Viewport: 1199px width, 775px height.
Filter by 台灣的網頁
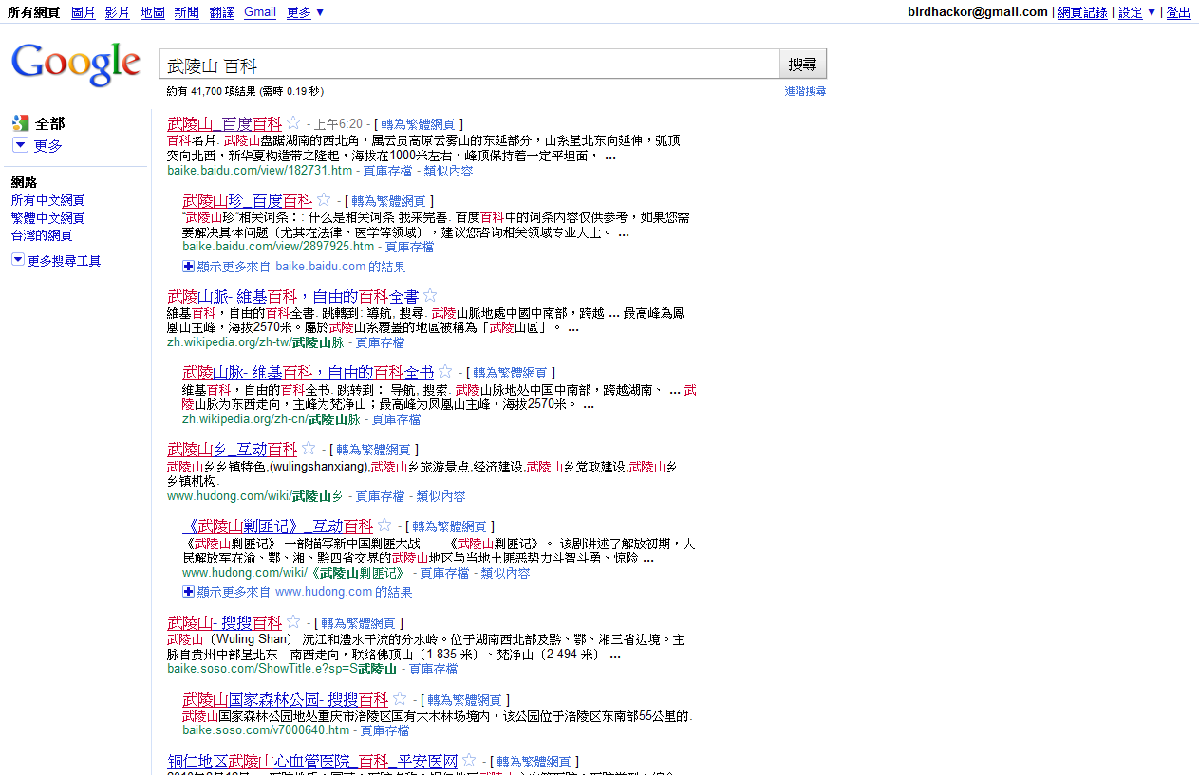pos(42,235)
